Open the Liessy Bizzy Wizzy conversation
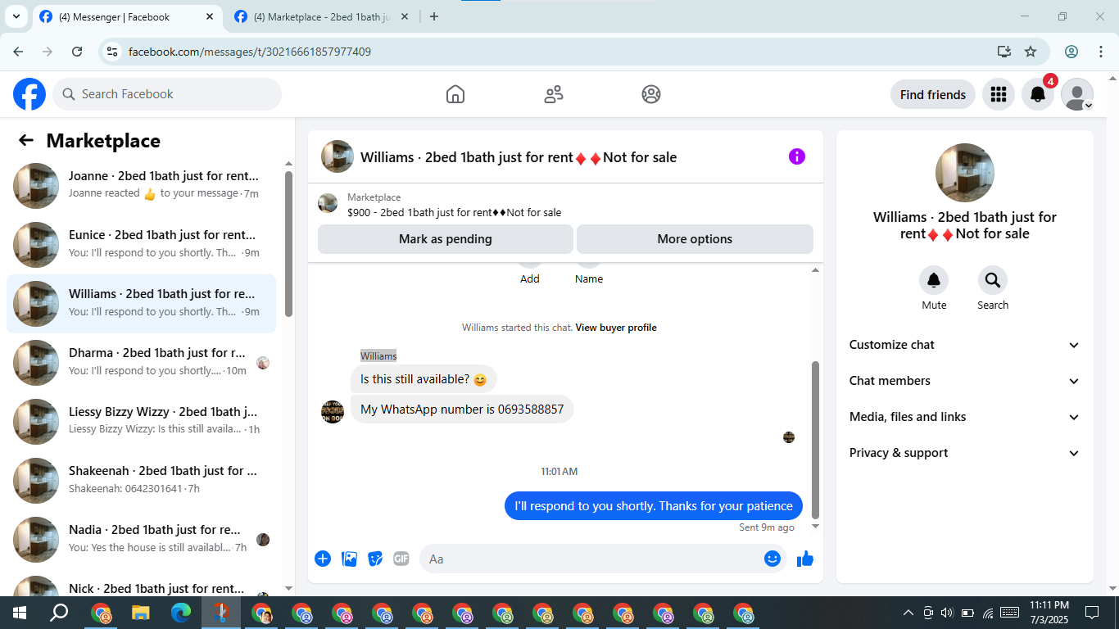The image size is (1119, 629). (x=141, y=422)
